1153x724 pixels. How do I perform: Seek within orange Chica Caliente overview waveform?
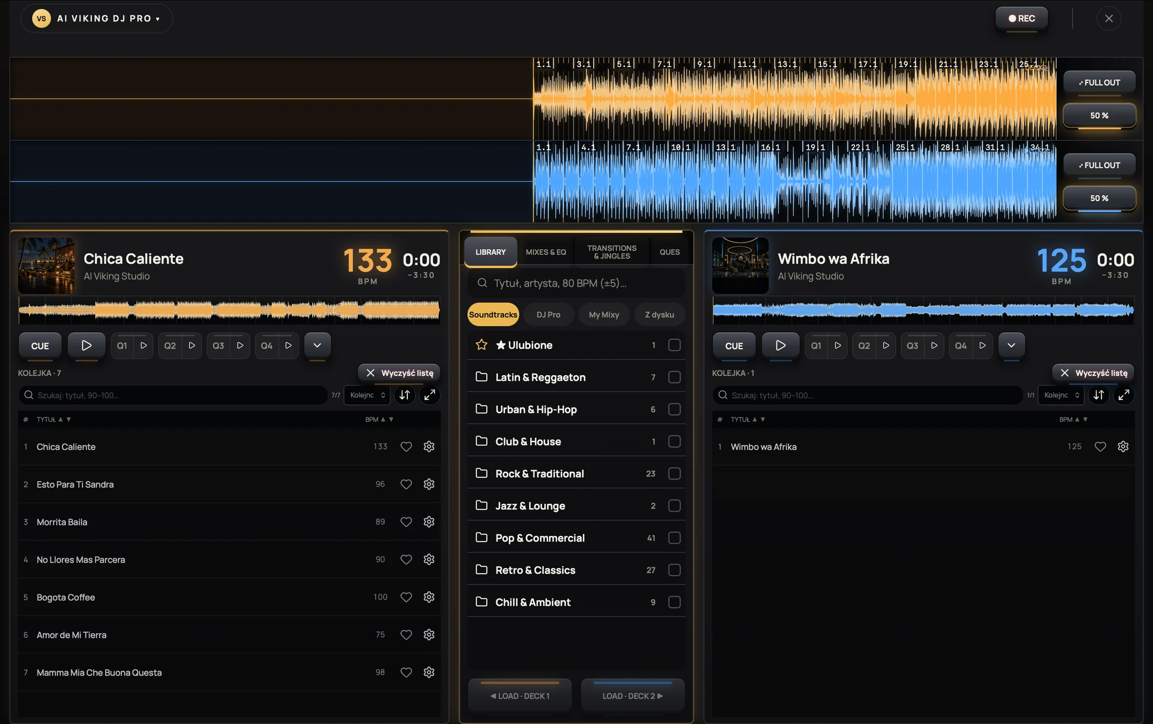[x=229, y=310]
